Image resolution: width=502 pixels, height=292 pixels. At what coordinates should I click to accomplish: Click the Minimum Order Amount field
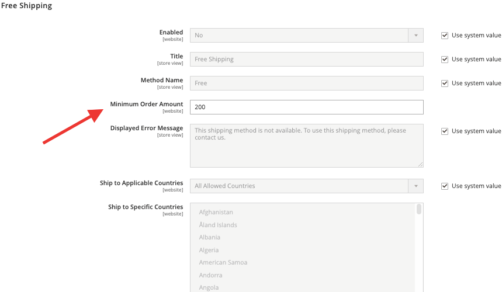tap(307, 107)
